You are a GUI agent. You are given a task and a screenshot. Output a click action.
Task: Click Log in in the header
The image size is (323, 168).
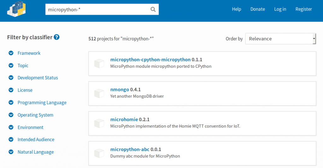[280, 9]
